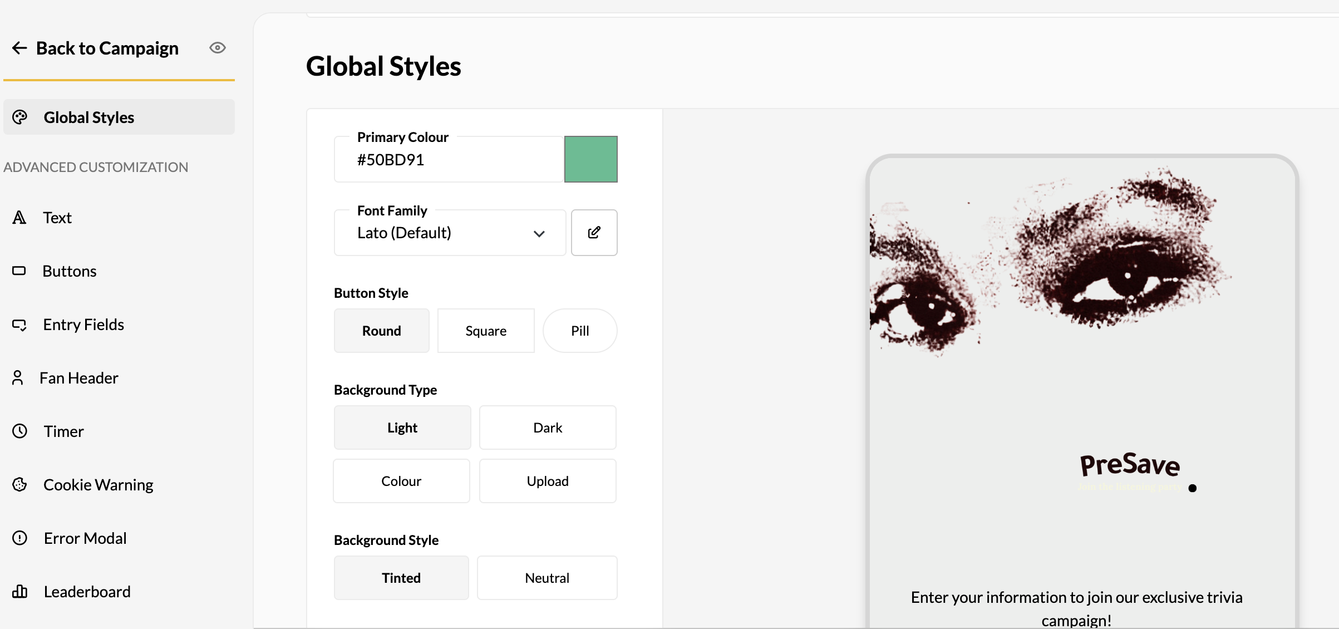Open the Timer customization section
The height and width of the screenshot is (629, 1339).
click(x=64, y=431)
